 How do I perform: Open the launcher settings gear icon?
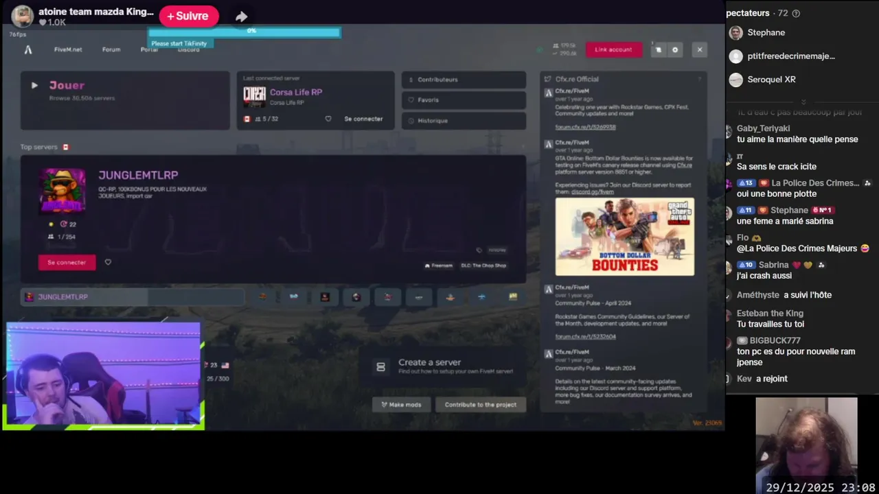tap(675, 49)
